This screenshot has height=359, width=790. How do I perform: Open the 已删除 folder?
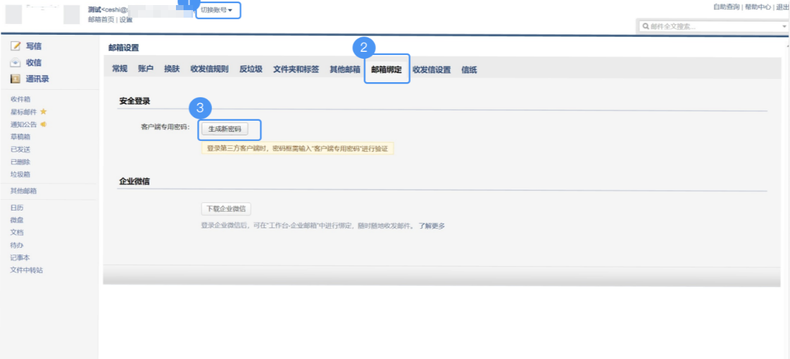[x=20, y=162]
